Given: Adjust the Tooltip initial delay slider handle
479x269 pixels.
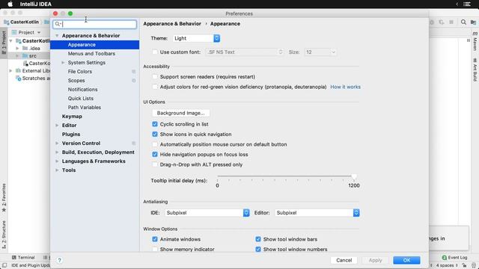Looking at the screenshot, I should [x=354, y=177].
